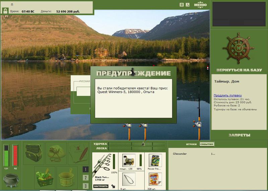Select the Power Pro line spool
This screenshot has width=268, height=191.
pyautogui.click(x=155, y=160)
